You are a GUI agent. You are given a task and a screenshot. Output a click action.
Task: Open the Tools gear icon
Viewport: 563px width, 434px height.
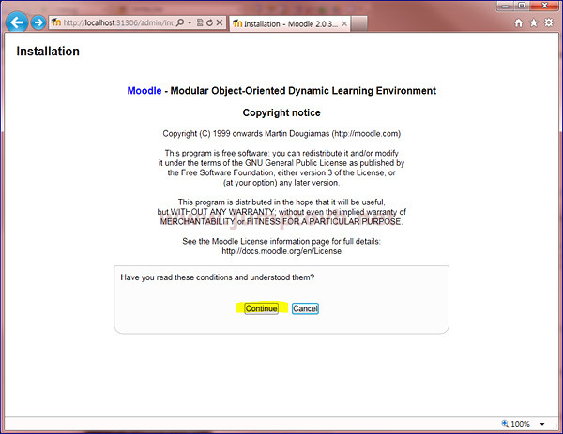click(x=549, y=22)
